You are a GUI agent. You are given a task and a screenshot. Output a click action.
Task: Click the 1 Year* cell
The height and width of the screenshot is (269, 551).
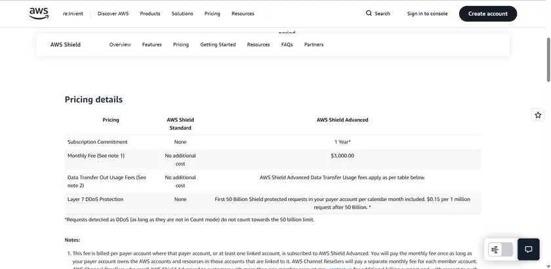[x=342, y=142]
